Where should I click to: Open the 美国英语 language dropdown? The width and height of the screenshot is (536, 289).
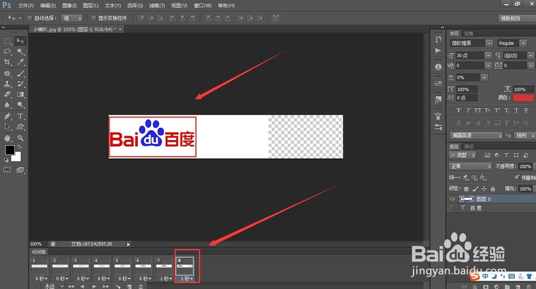(x=476, y=136)
